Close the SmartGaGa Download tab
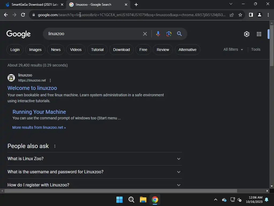Viewport: 274px width, 206px height. coord(62,5)
